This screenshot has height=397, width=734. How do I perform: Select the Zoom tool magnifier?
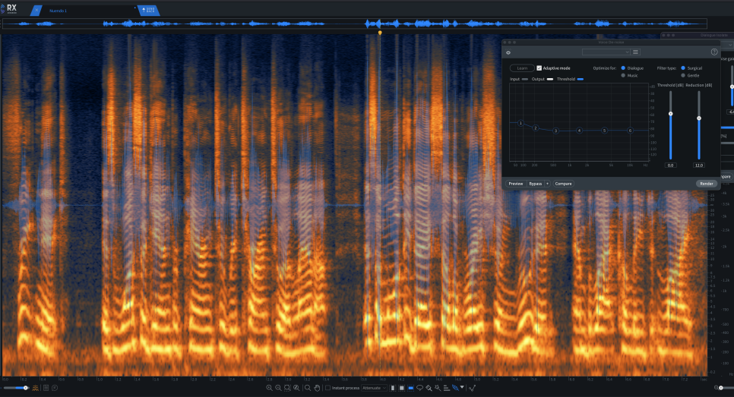(308, 388)
